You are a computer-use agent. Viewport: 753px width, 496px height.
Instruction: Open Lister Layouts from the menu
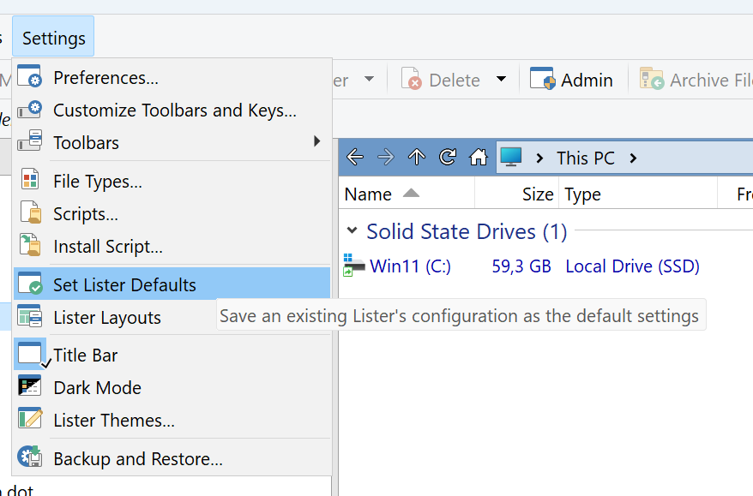pyautogui.click(x=106, y=317)
